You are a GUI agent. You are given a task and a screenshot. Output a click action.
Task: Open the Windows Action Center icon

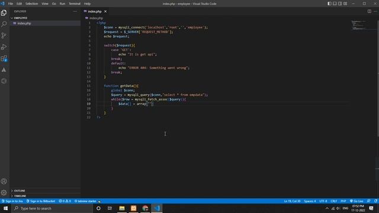pos(371,208)
